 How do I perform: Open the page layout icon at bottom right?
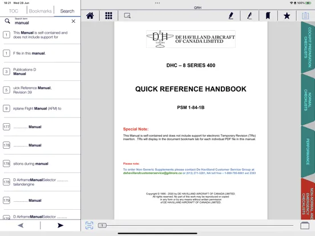point(305,225)
